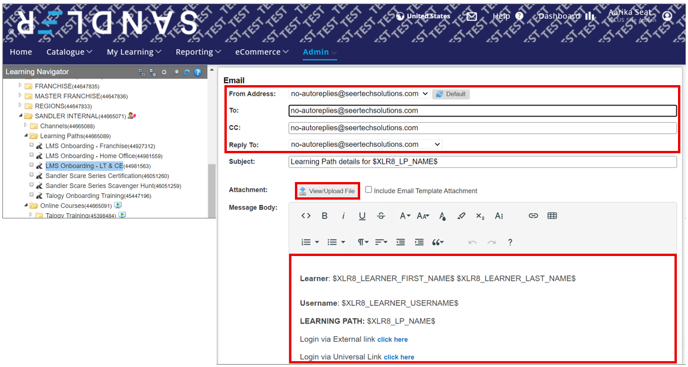
Task: Insert a hyperlink using the link icon
Action: [x=533, y=216]
